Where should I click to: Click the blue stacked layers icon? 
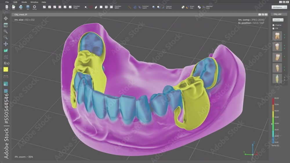[135, 7]
